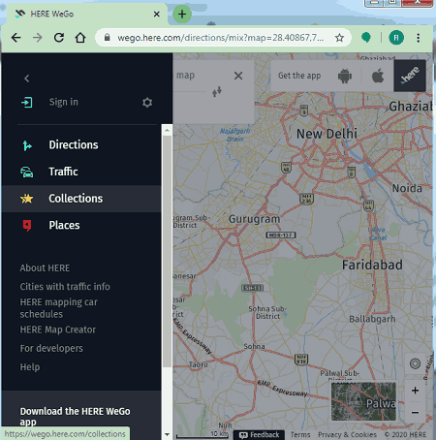436x440 pixels.
Task: Zoom in on the map
Action: pyautogui.click(x=415, y=391)
